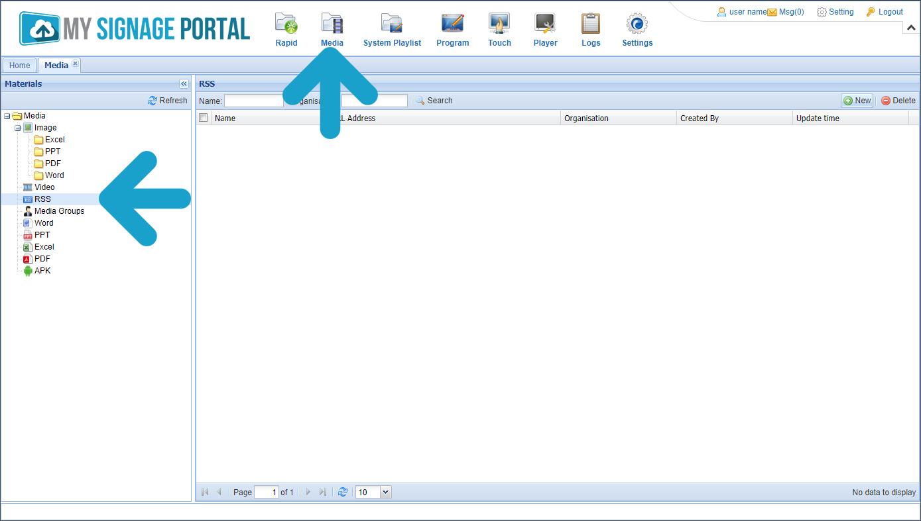This screenshot has width=921, height=521.
Task: Open the Media module in top navigation
Action: click(332, 30)
